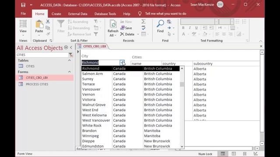280x157 pixels.
Task: Choose Walnut Grove in dropdown list
Action: [130, 105]
